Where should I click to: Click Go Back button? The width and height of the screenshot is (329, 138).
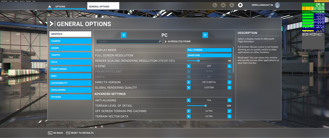[56, 133]
